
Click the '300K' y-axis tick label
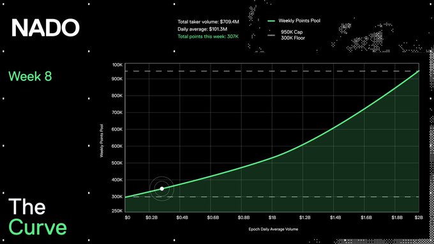(117, 197)
